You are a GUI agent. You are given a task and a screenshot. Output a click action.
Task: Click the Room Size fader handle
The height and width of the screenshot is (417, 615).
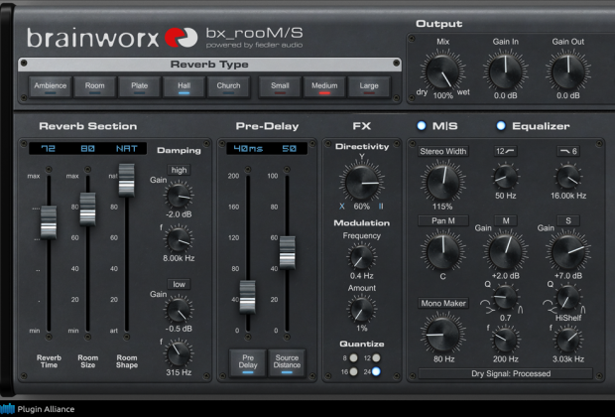click(x=87, y=208)
